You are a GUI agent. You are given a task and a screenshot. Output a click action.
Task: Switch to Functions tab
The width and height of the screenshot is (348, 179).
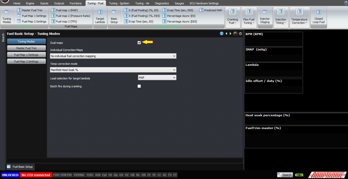click(76, 3)
